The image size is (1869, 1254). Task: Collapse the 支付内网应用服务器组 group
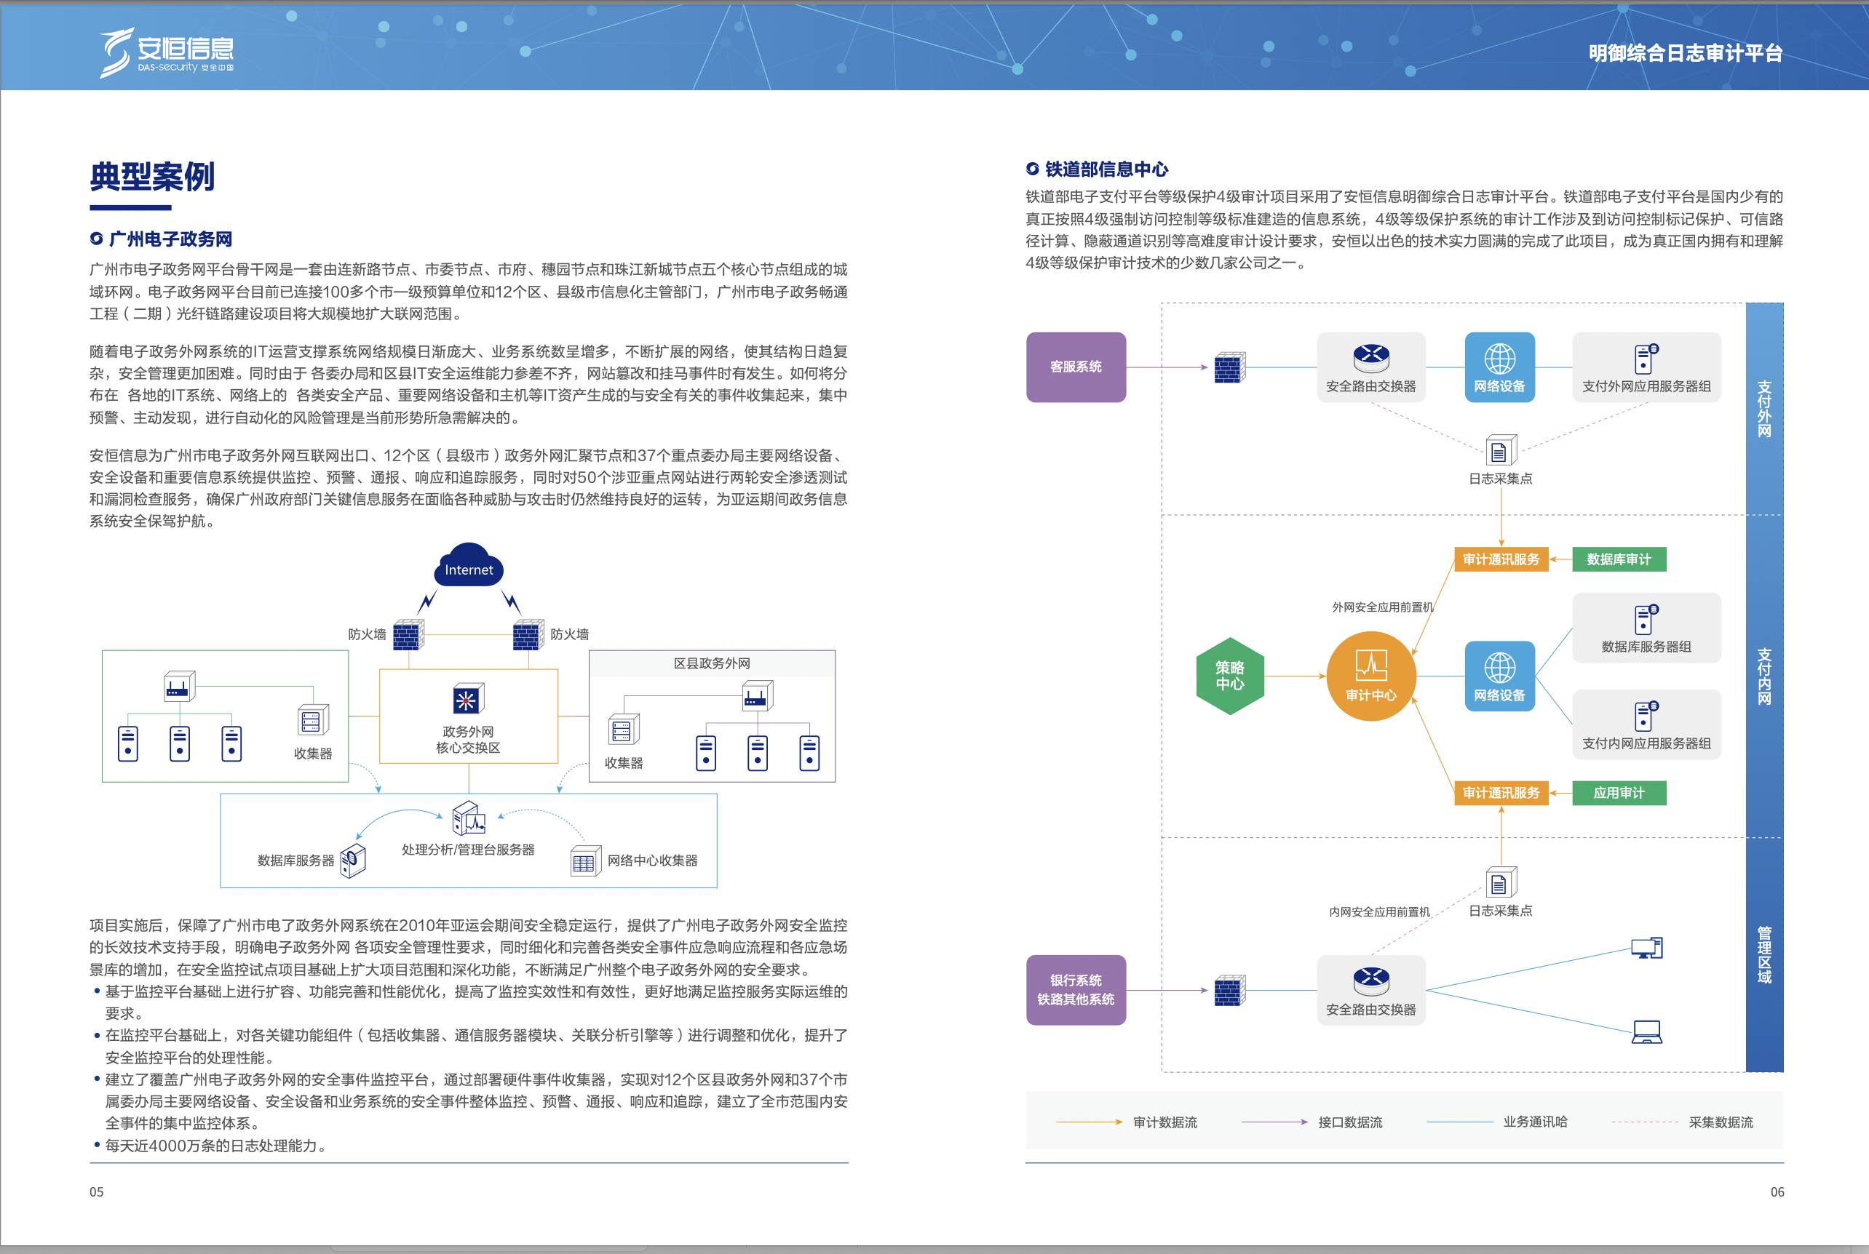coord(1646,724)
